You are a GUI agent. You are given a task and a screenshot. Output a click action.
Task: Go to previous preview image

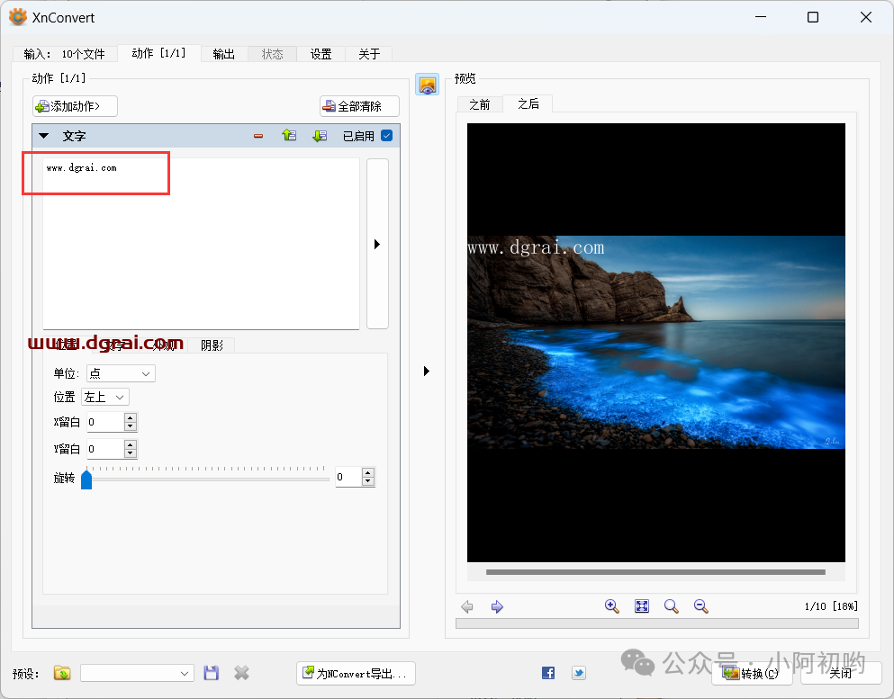coord(467,606)
